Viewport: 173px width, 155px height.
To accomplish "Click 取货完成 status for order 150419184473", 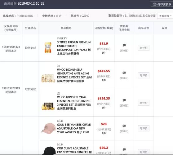I will click(x=30, y=48).
